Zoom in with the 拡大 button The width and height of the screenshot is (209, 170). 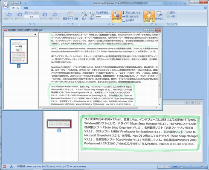[x=84, y=16]
